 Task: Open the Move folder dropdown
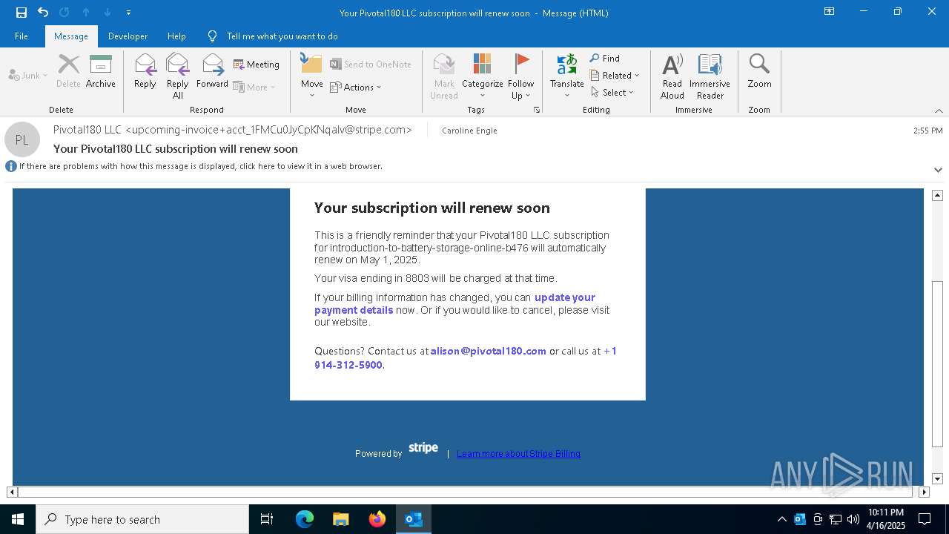pos(312,76)
